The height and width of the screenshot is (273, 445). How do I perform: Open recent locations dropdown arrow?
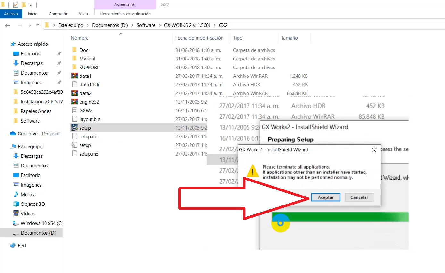30,26
